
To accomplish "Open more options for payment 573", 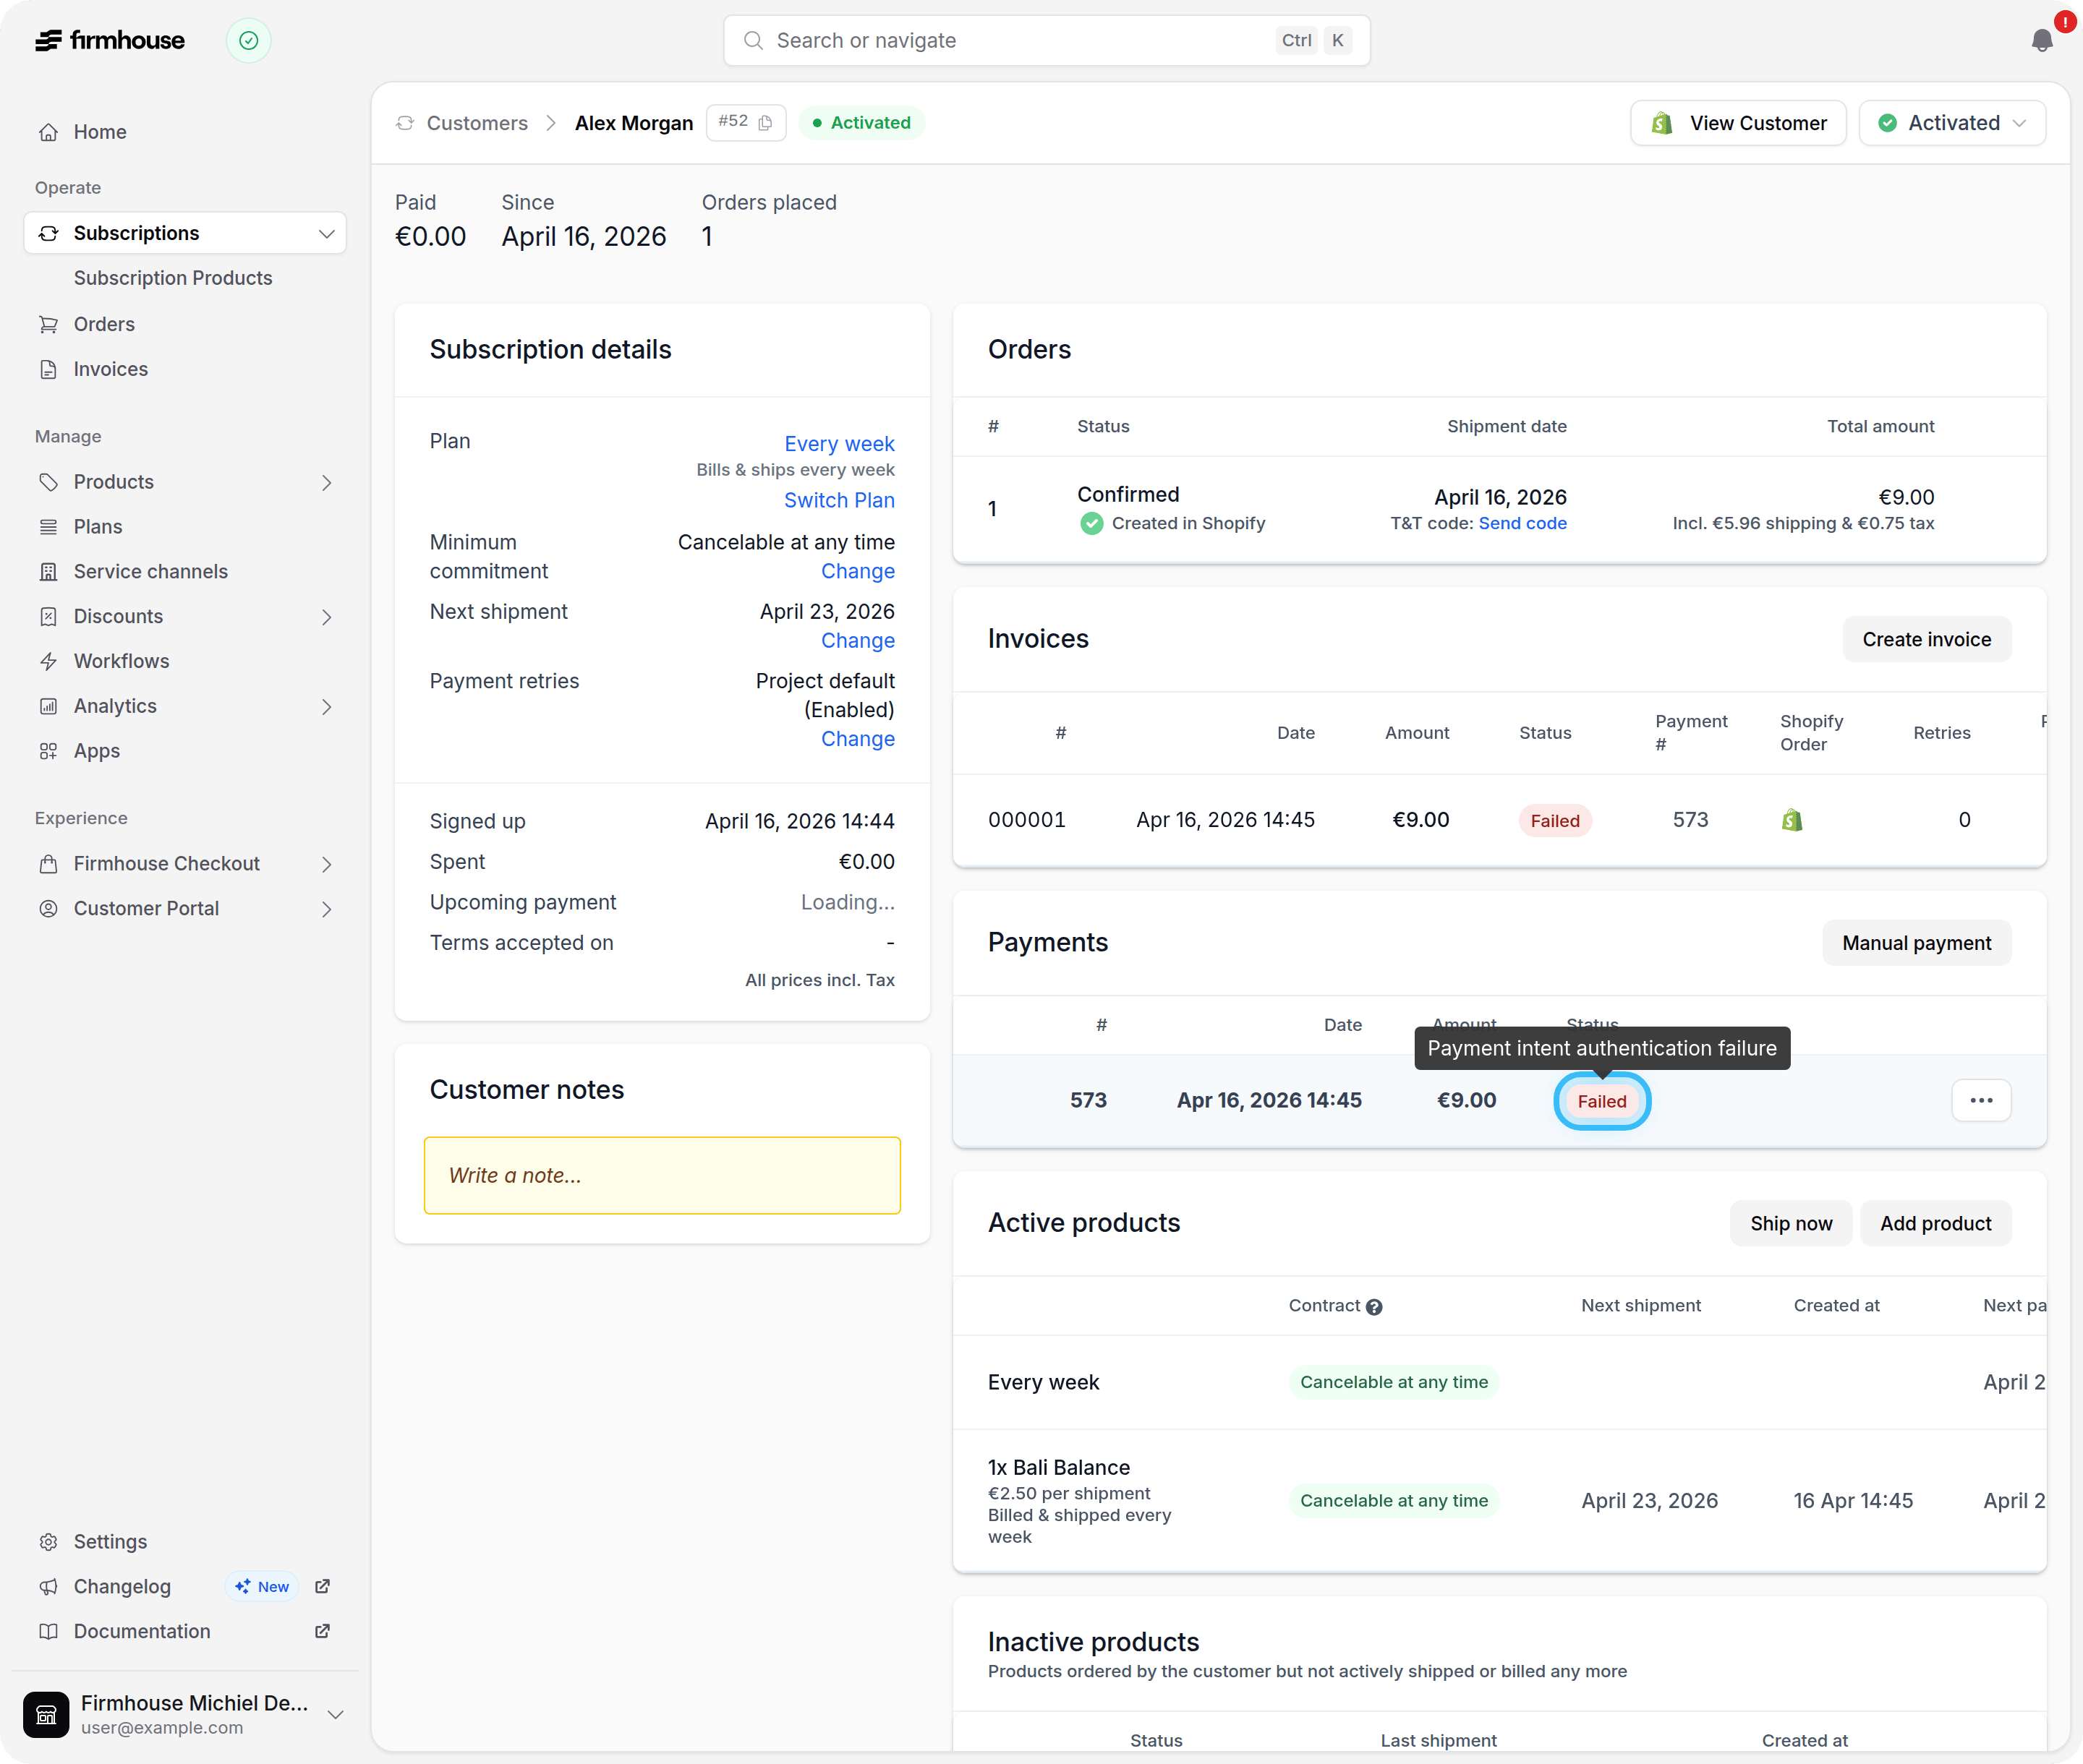I will click(1981, 1100).
